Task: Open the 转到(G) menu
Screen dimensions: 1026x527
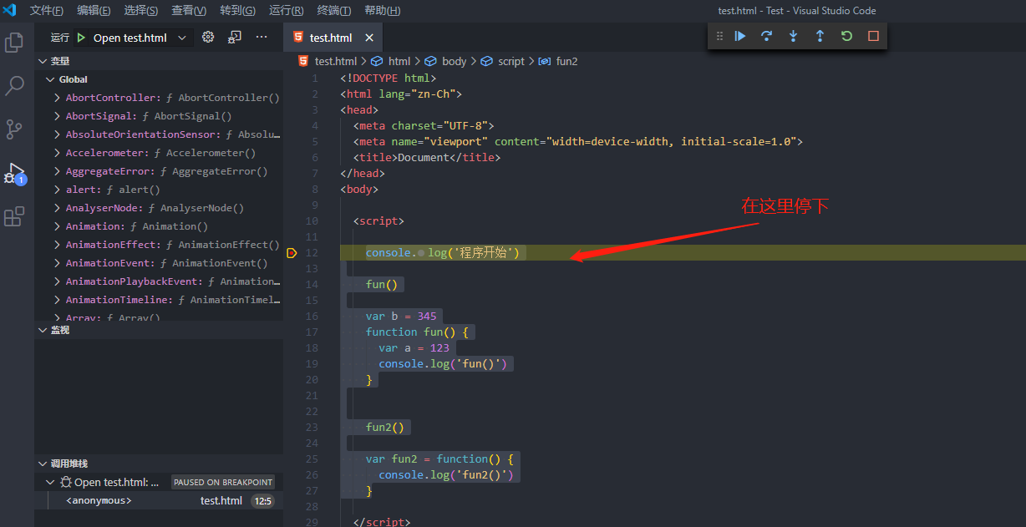Action: pos(237,11)
